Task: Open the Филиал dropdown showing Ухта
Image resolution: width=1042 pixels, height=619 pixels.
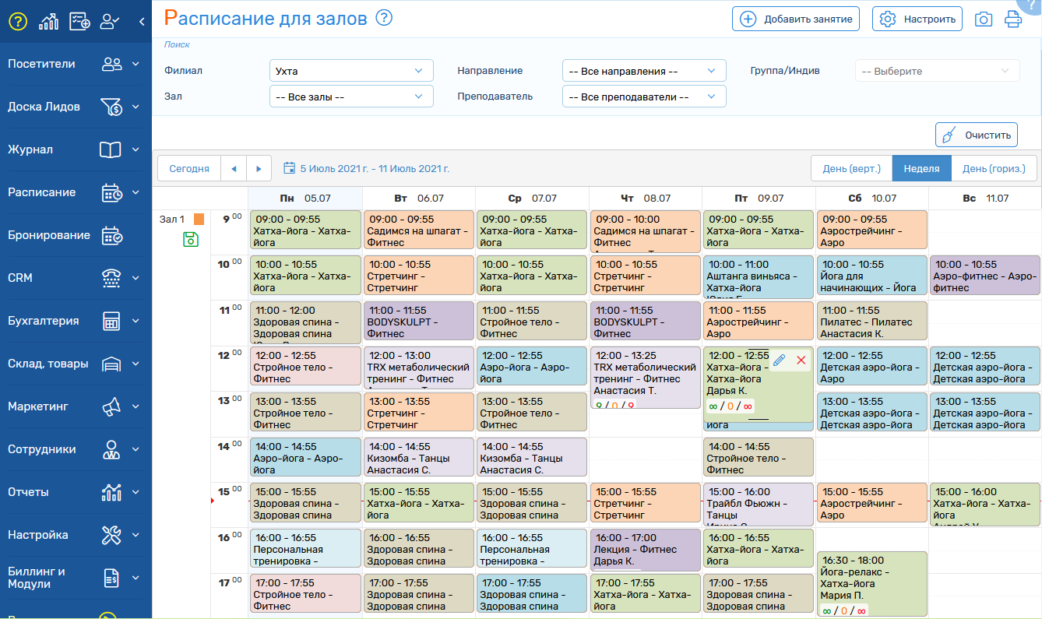Action: coord(351,71)
